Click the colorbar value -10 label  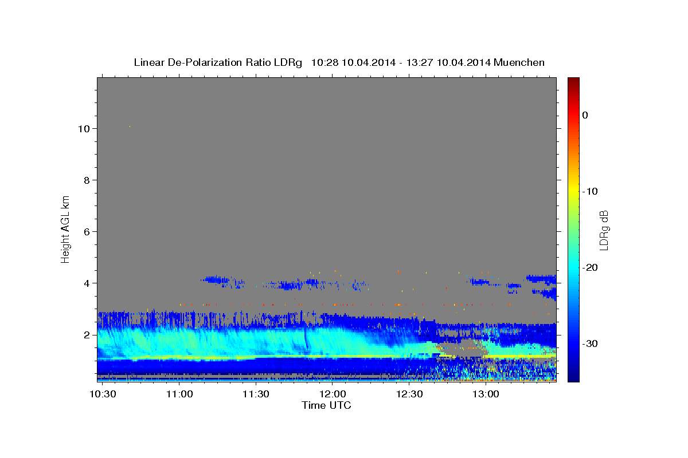(x=589, y=191)
